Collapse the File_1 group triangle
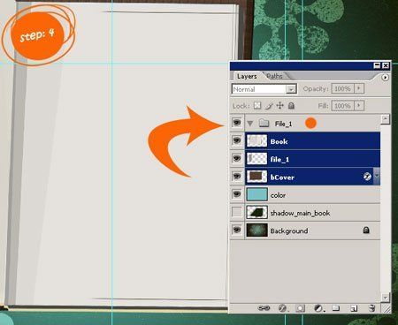Screen dimensions: 398x325 (x=250, y=124)
